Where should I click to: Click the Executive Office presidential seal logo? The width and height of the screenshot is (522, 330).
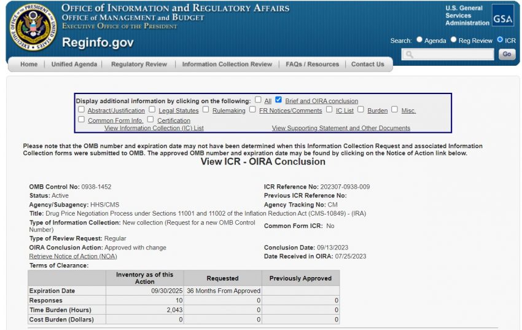click(33, 28)
